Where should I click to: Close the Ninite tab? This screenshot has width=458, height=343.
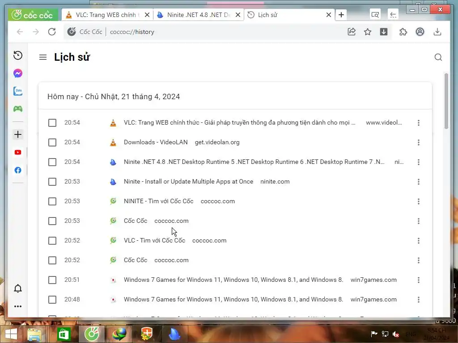(x=238, y=15)
